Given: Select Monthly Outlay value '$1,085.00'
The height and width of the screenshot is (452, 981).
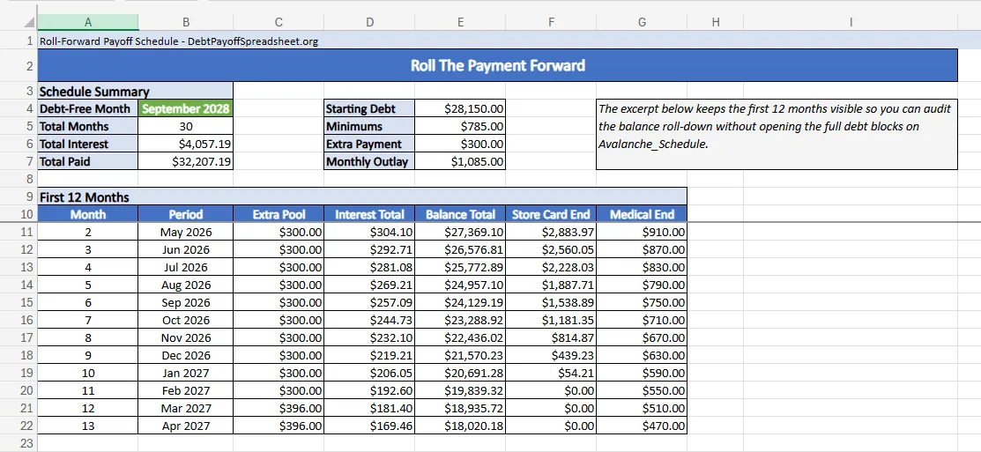Looking at the screenshot, I should point(460,161).
